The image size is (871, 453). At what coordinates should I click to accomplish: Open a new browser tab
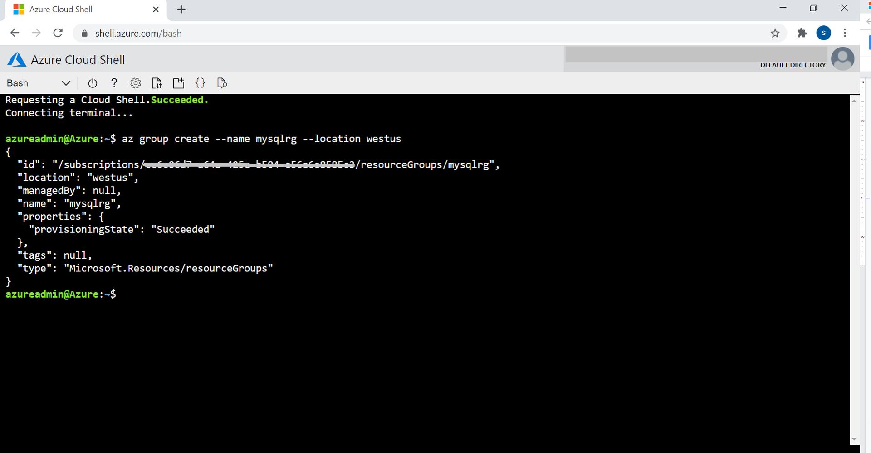(181, 9)
